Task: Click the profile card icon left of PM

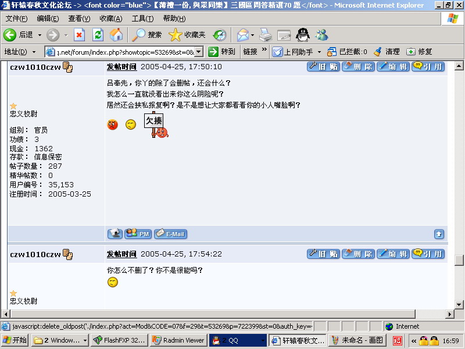Action: [115, 234]
